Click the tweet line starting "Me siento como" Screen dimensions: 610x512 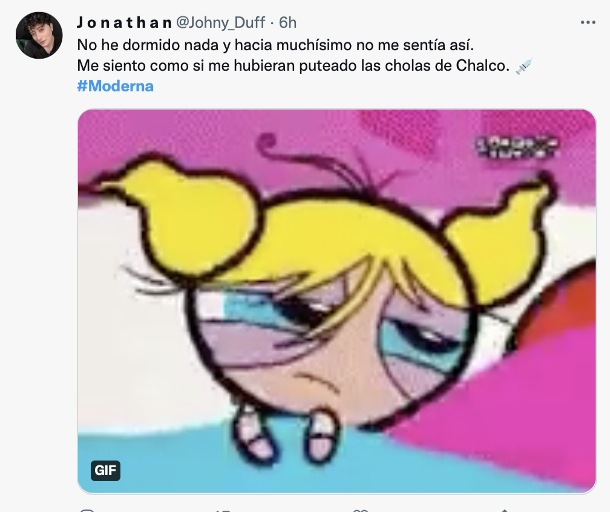[x=294, y=66]
